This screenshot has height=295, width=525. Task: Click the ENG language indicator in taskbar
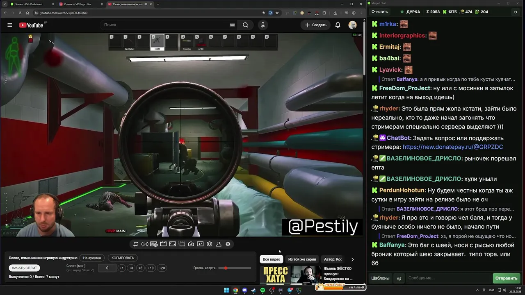492,290
